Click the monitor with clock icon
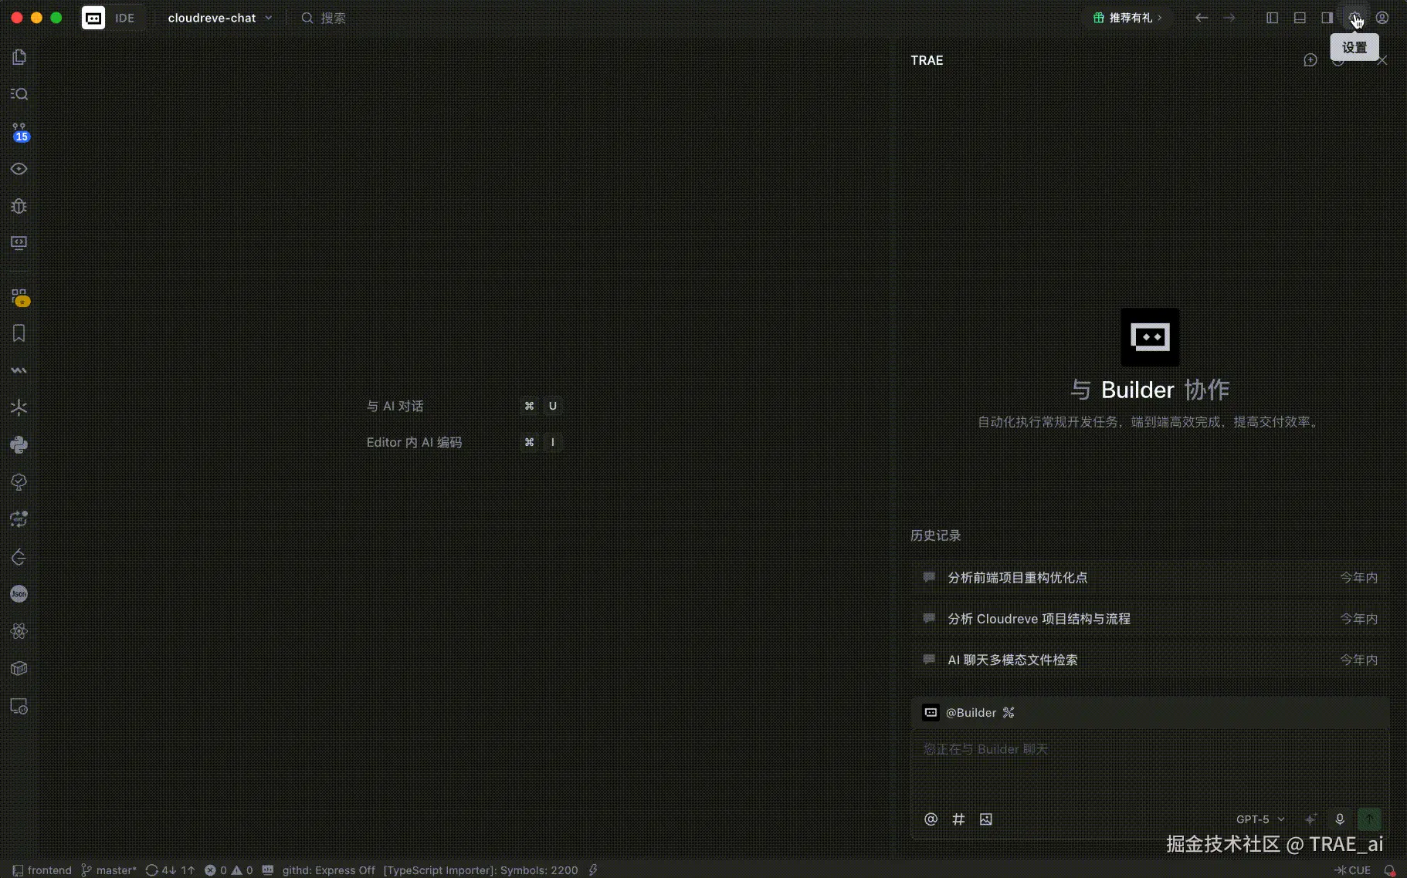This screenshot has height=878, width=1407. tap(19, 707)
